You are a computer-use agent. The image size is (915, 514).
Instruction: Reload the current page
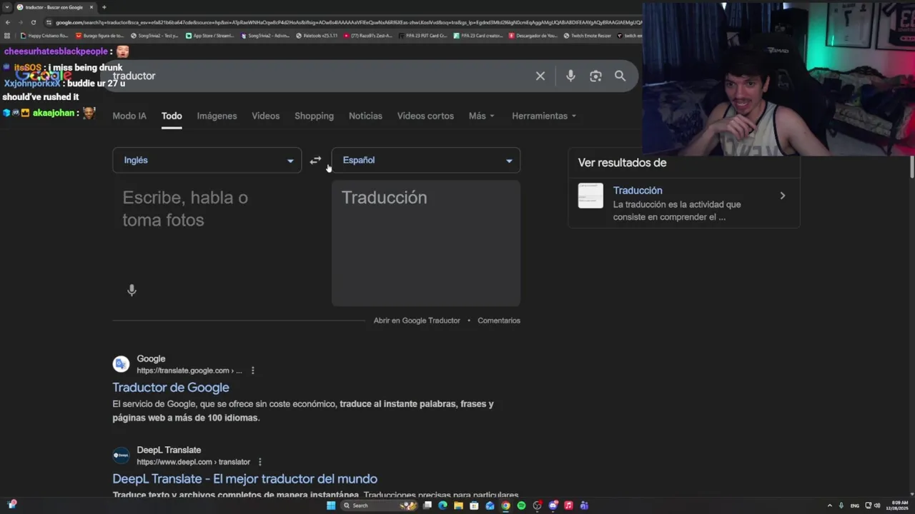click(33, 22)
